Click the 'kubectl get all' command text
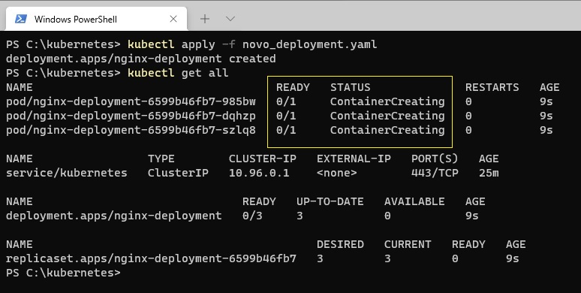This screenshot has height=293, width=581. 178,73
